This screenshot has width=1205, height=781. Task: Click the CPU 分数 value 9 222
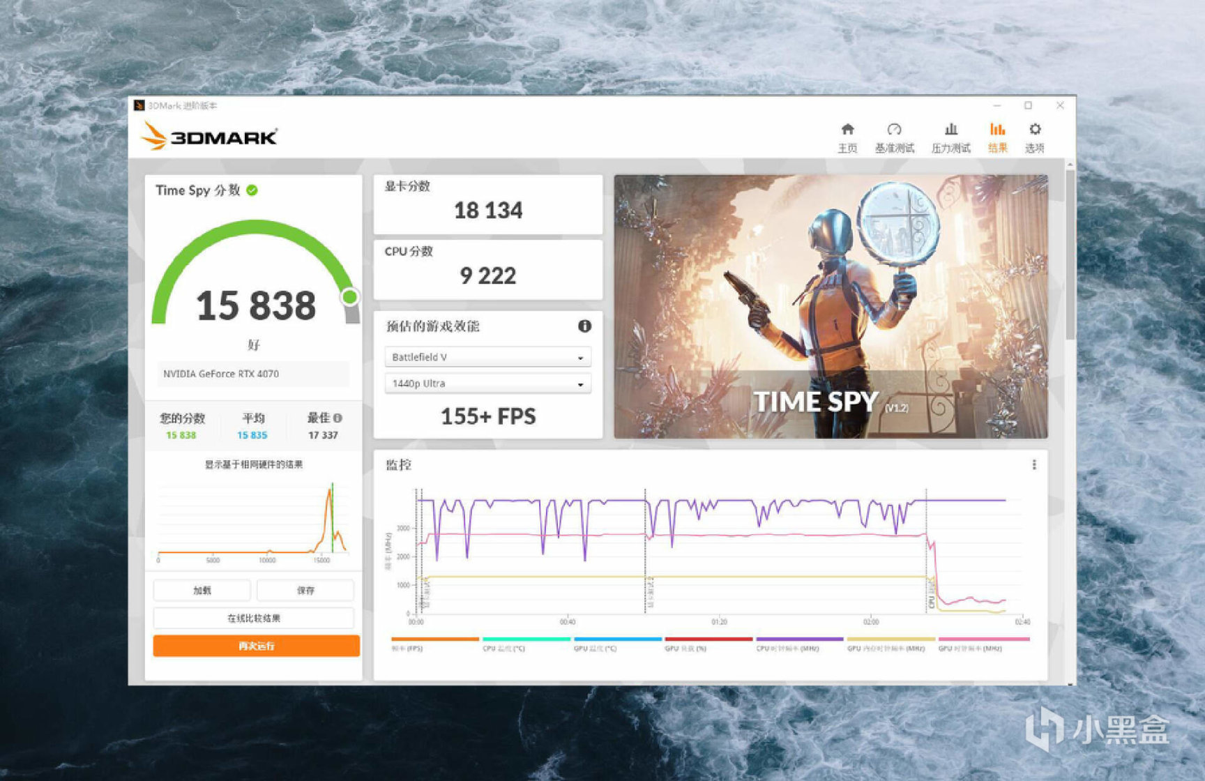click(488, 276)
